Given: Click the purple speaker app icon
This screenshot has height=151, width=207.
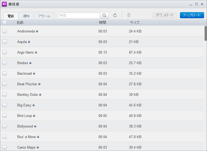Looking at the screenshot, I should [x=4, y=4].
